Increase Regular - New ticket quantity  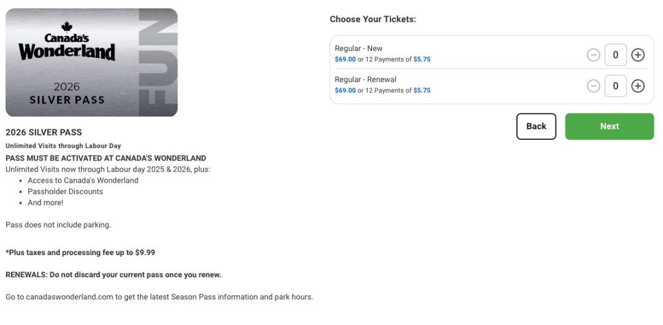[x=638, y=55]
